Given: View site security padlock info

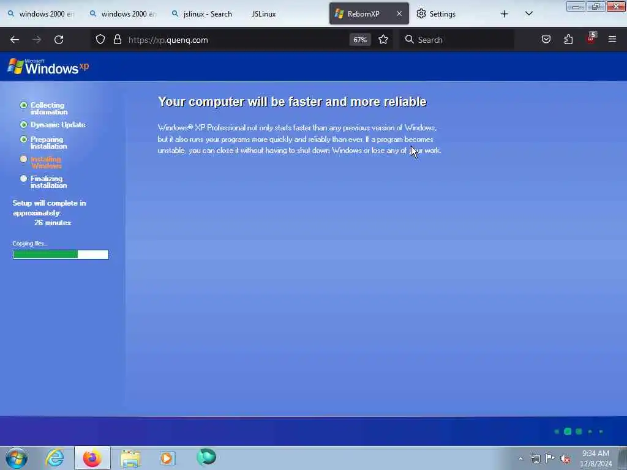Looking at the screenshot, I should [x=117, y=40].
